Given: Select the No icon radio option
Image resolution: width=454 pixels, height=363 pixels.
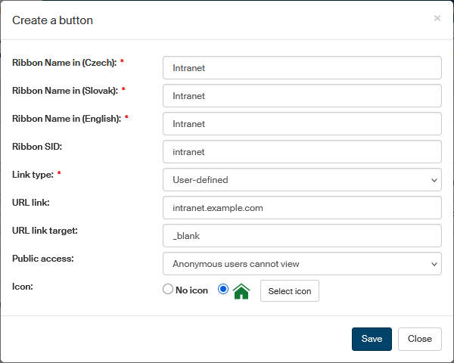Looking at the screenshot, I should pyautogui.click(x=168, y=290).
